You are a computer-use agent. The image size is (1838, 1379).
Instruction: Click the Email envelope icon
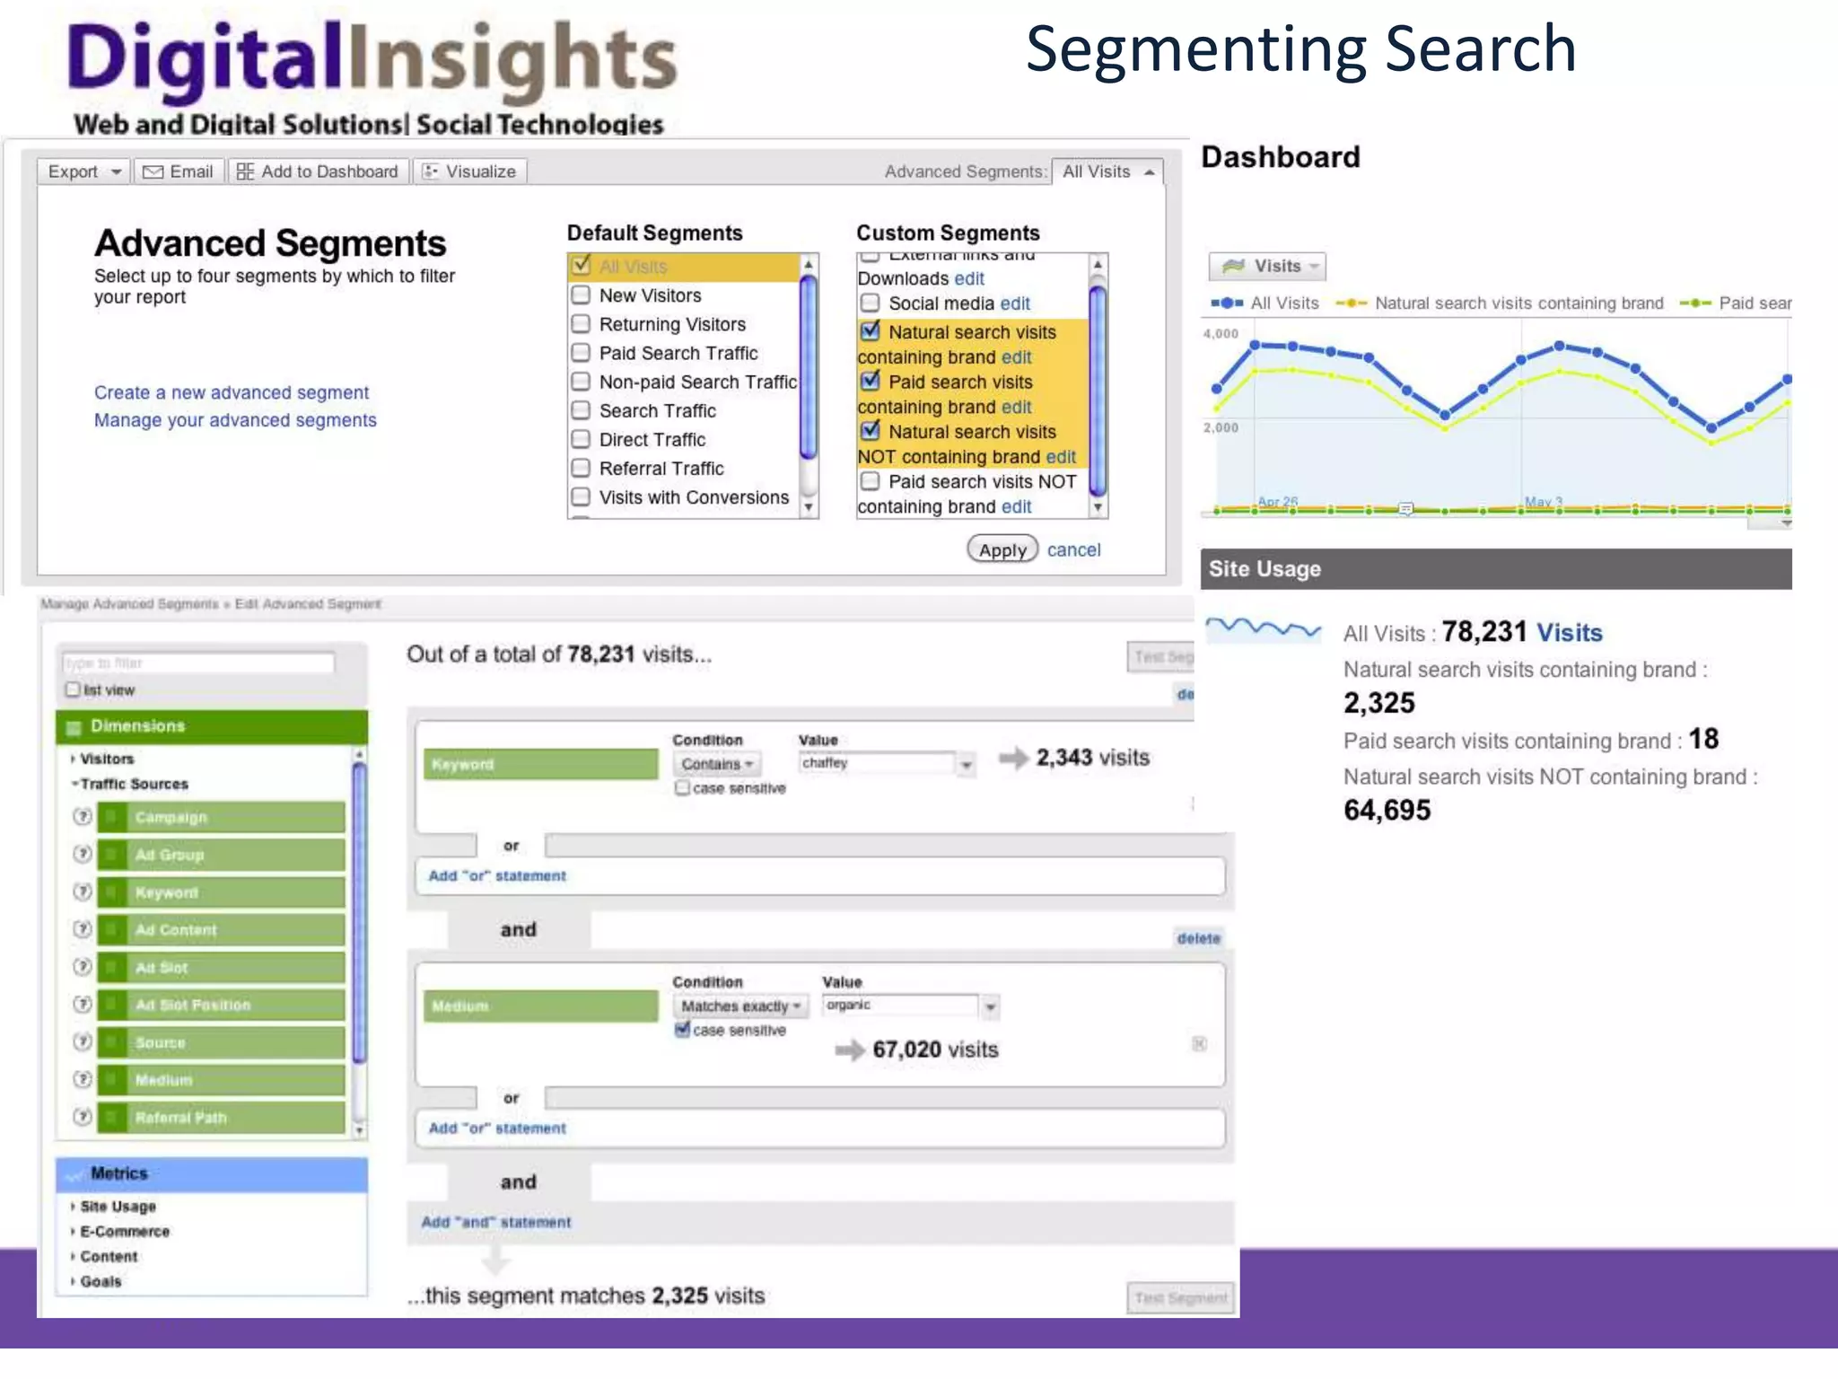(153, 171)
